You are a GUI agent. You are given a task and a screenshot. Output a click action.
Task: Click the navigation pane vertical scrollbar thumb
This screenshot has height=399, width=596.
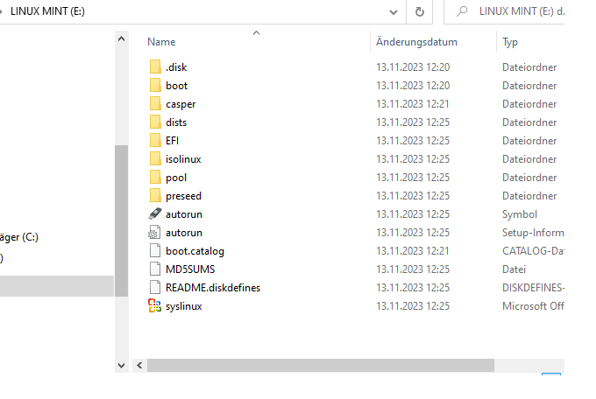(121, 220)
